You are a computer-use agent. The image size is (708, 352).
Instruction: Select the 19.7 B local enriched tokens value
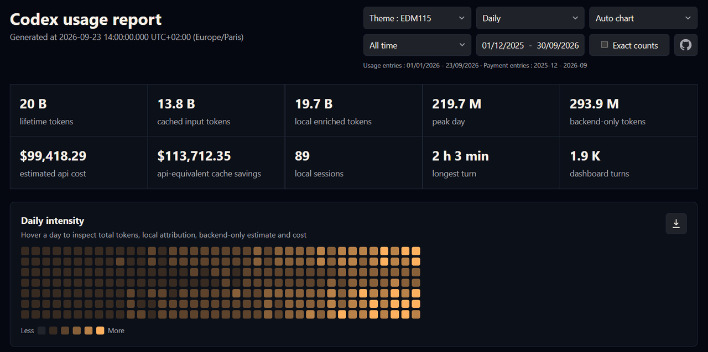(x=314, y=104)
